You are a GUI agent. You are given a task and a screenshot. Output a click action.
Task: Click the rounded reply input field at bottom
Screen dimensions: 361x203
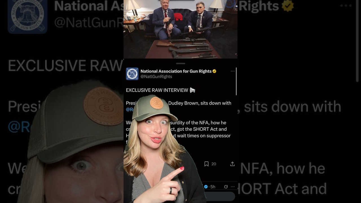coord(220,197)
